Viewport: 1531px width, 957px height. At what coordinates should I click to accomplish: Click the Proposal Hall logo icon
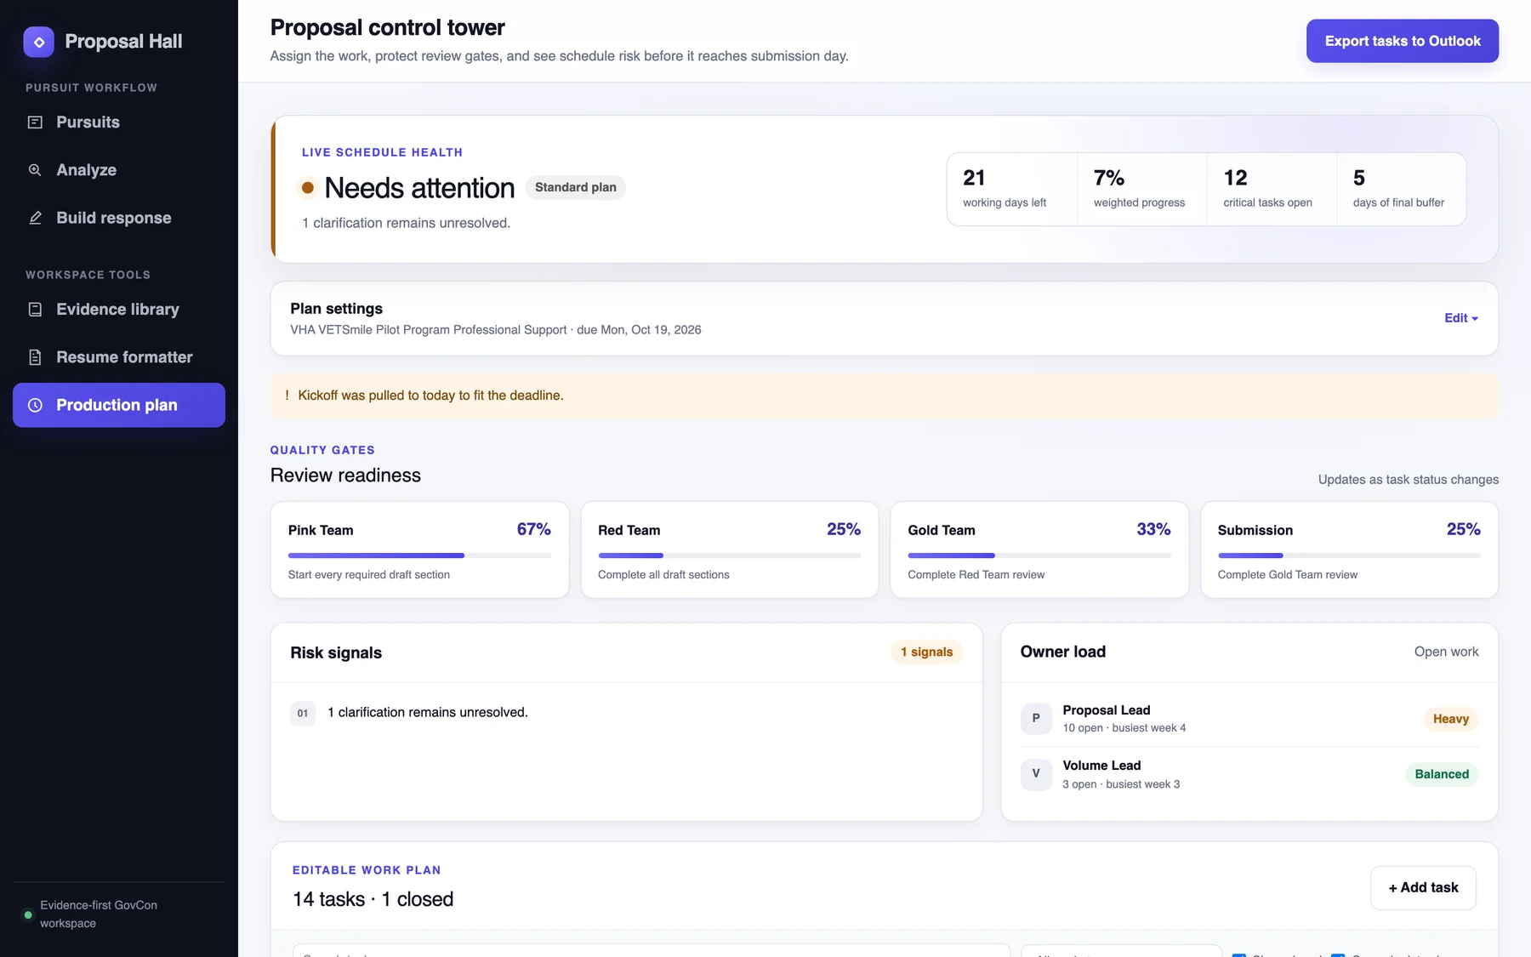38,42
